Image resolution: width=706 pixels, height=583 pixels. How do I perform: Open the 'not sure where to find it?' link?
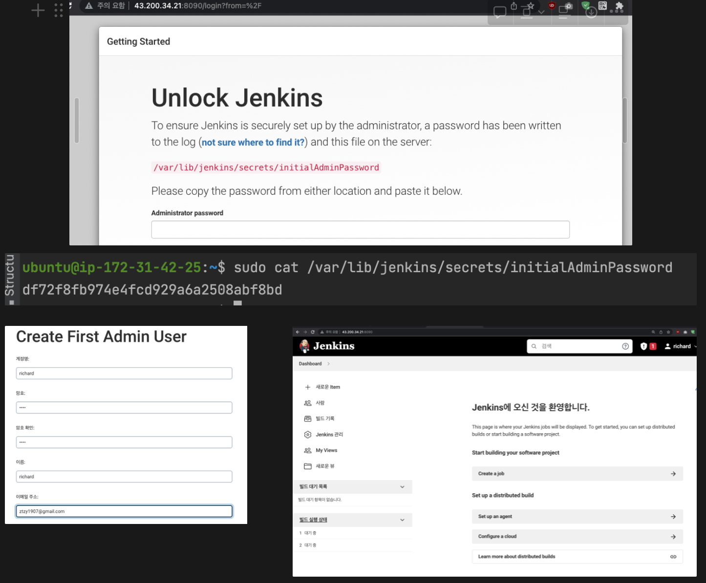click(x=253, y=142)
